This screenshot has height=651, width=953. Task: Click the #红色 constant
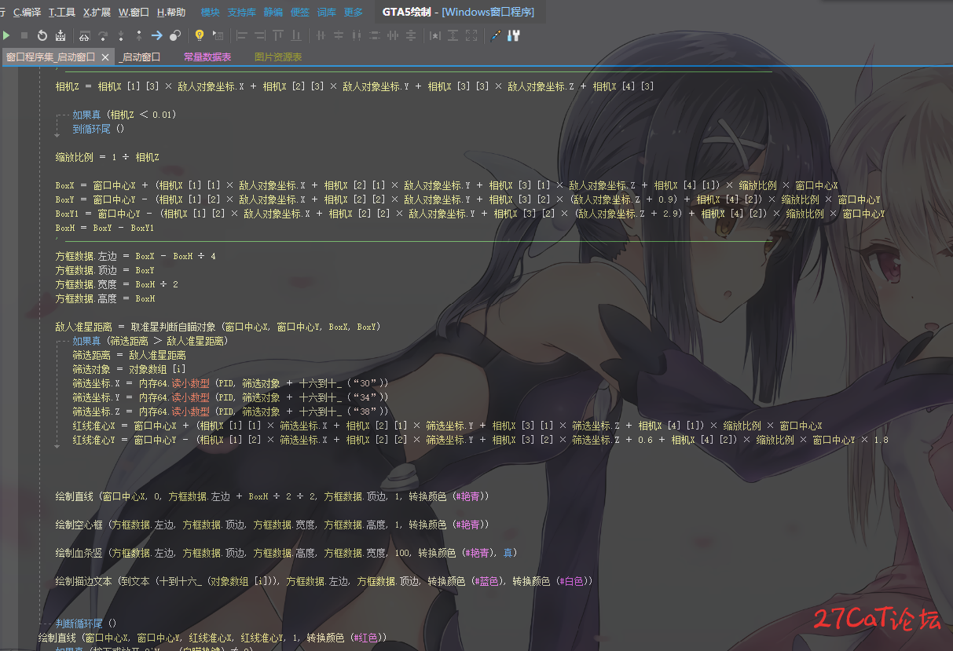365,638
